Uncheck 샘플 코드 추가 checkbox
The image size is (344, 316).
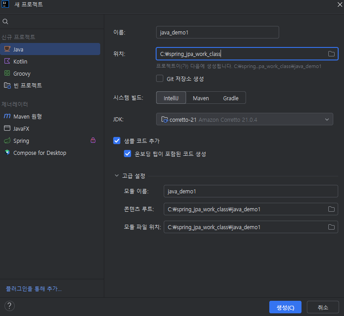click(x=117, y=141)
